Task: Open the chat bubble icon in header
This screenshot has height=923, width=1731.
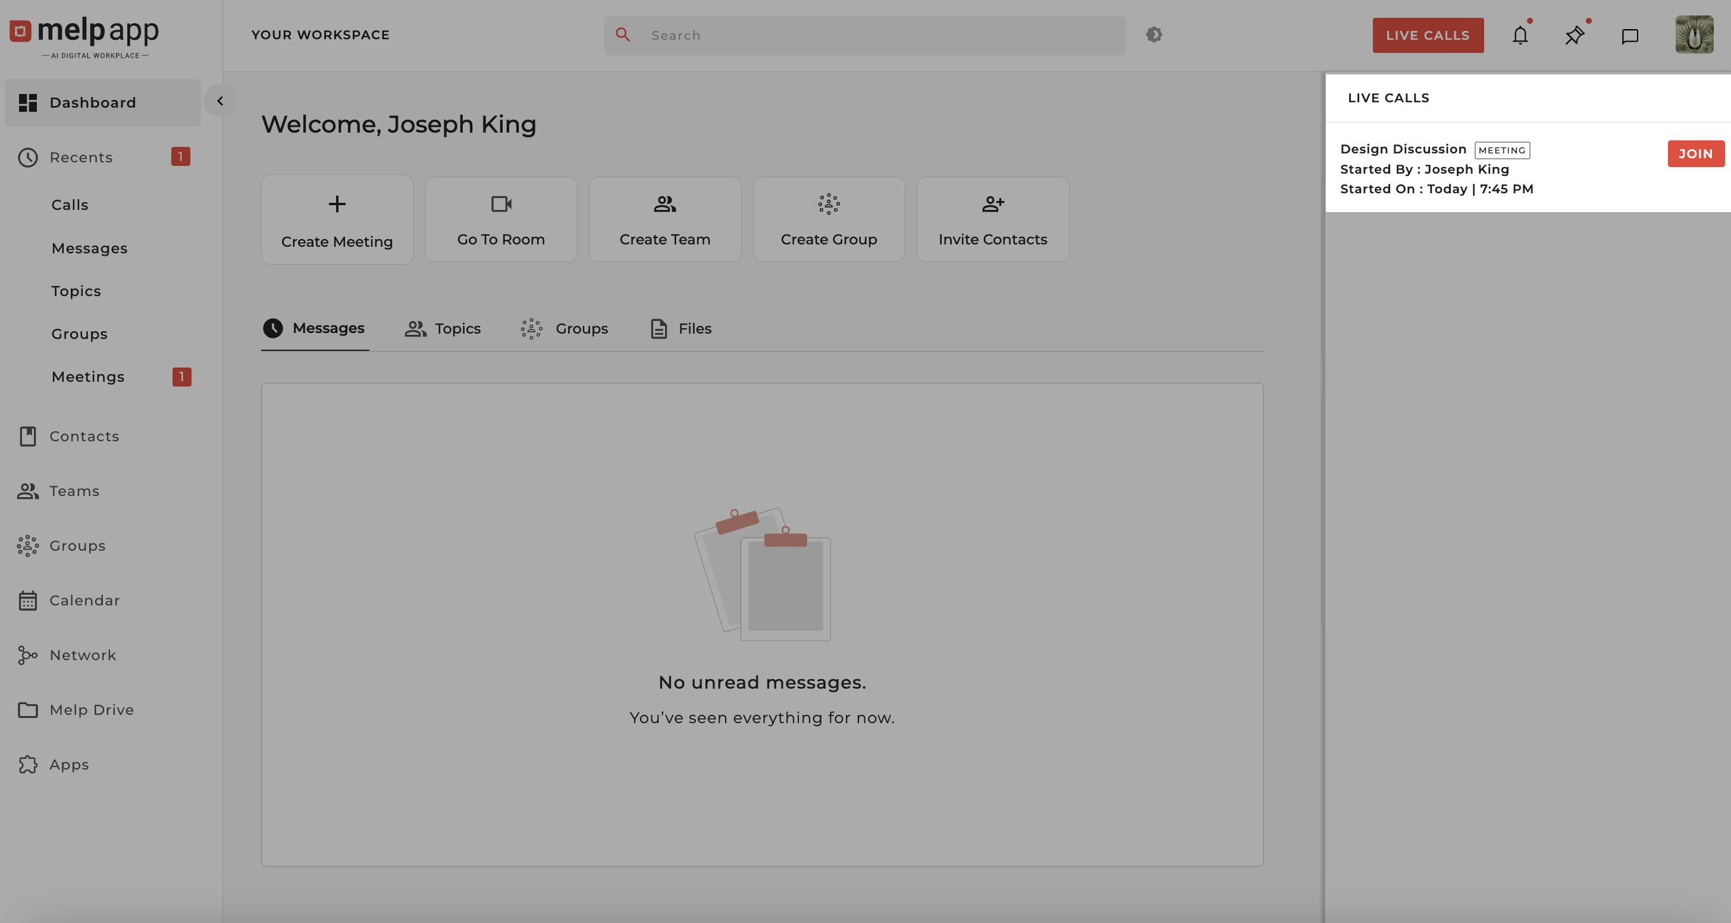Action: tap(1629, 36)
